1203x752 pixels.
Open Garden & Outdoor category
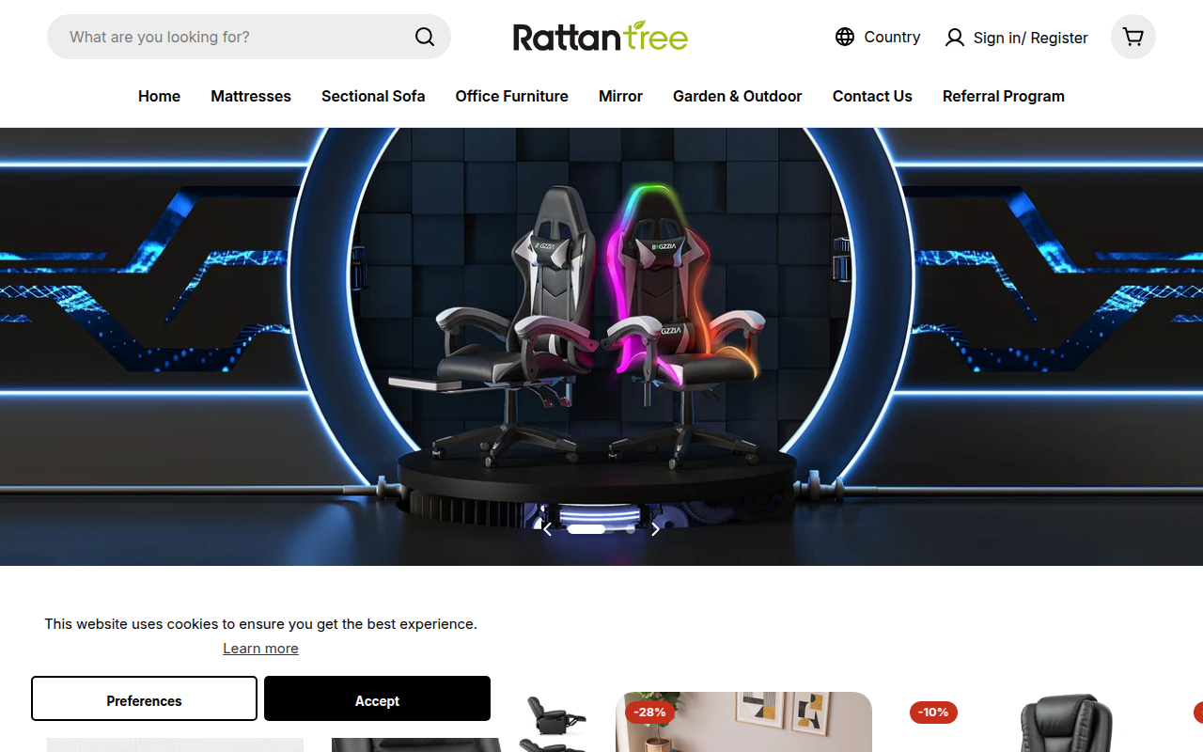tap(738, 96)
